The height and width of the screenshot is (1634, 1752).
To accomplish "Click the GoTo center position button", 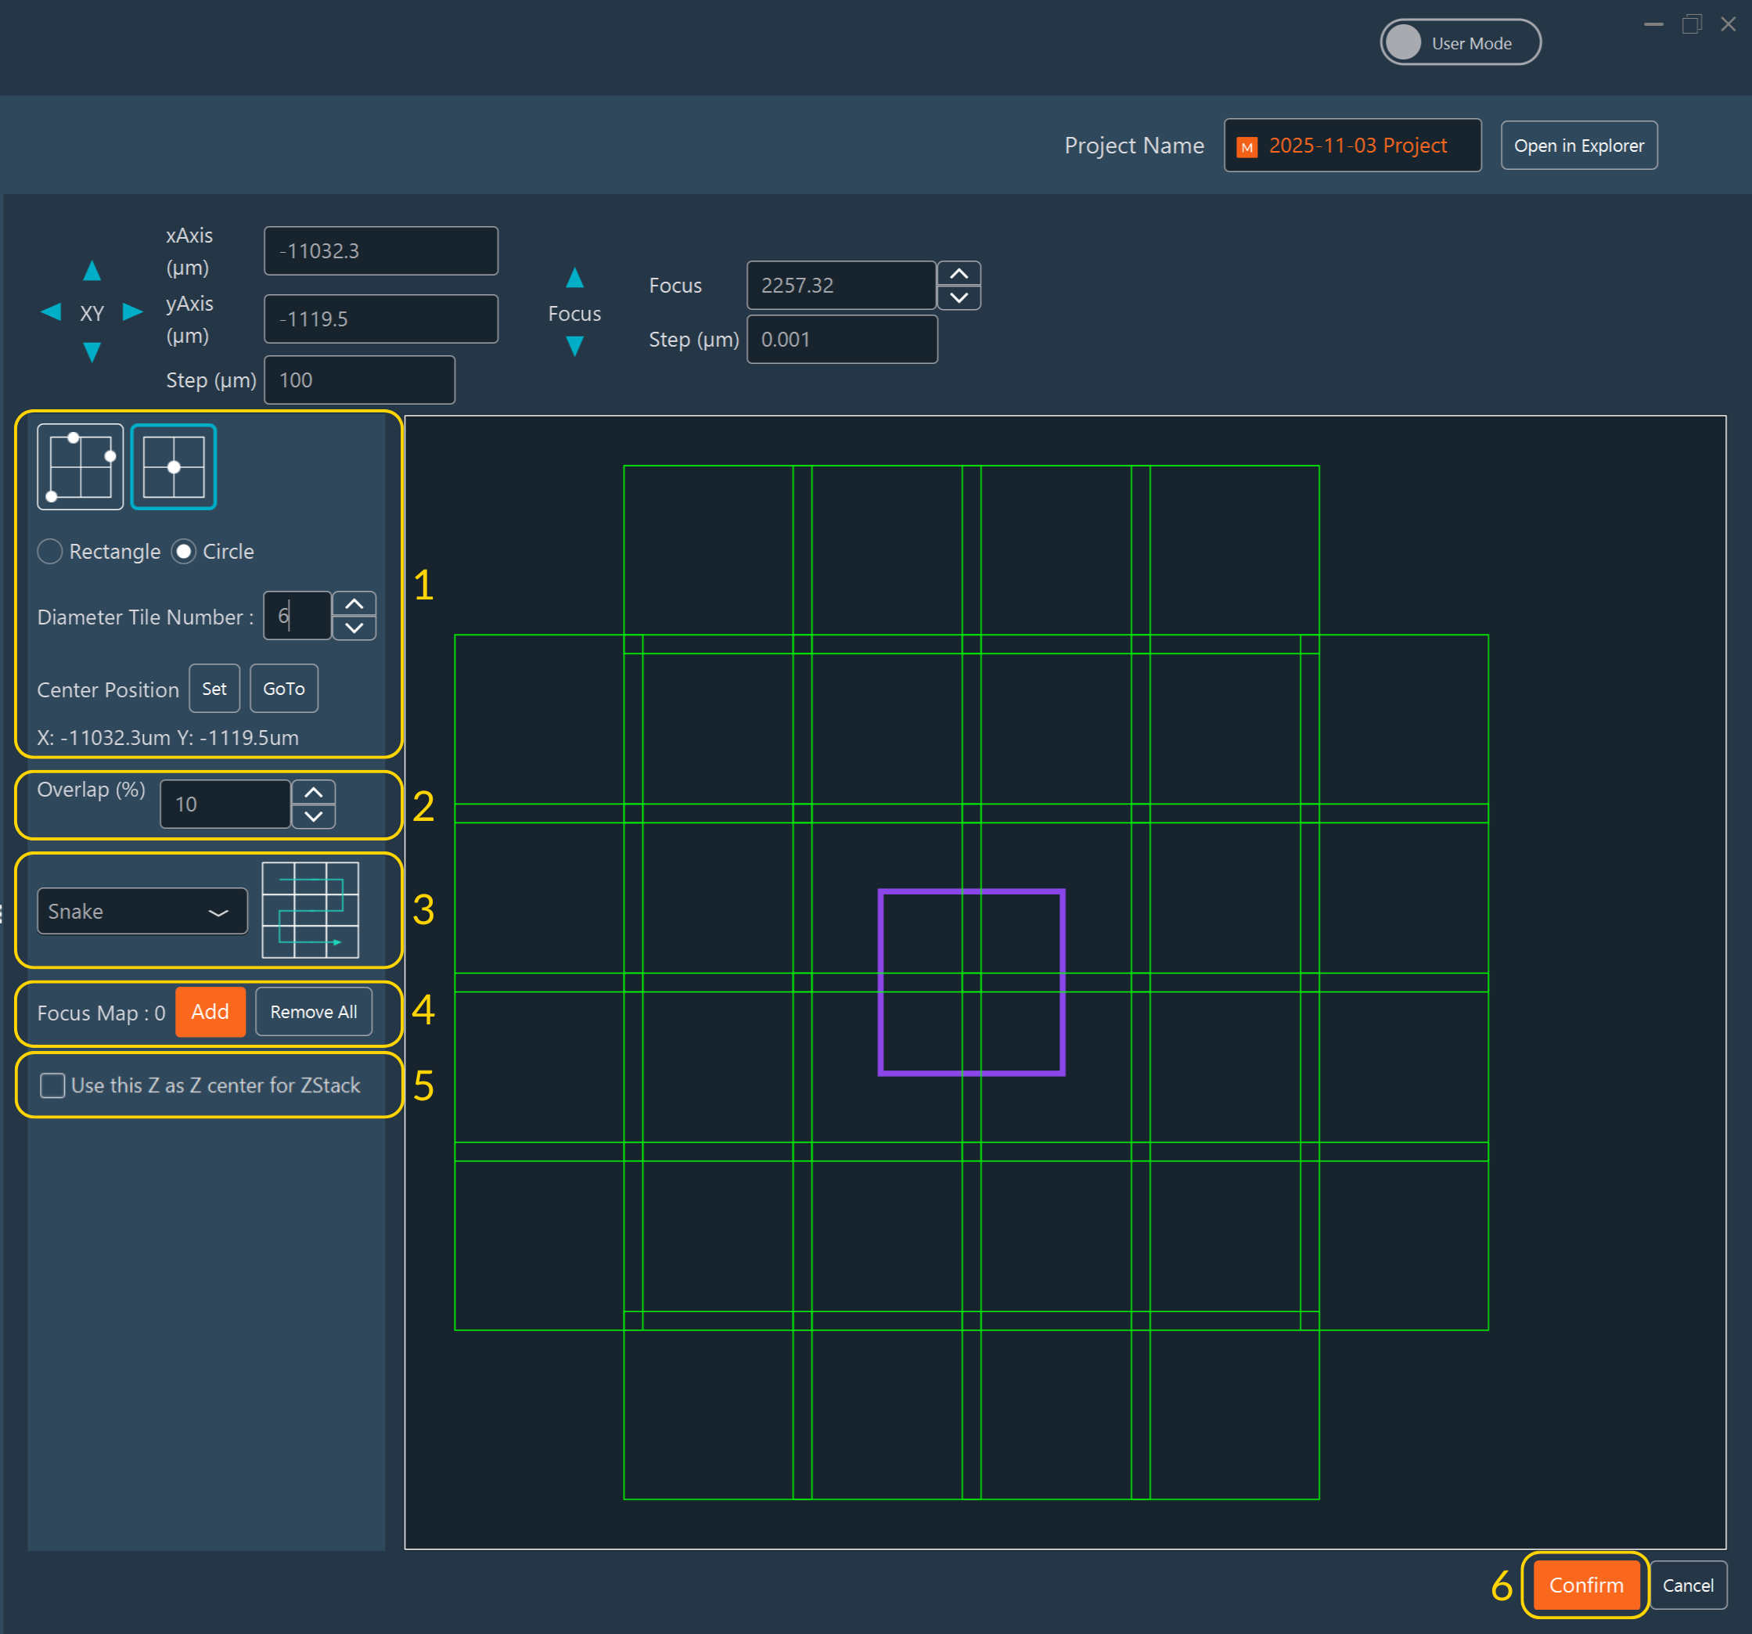I will (284, 689).
